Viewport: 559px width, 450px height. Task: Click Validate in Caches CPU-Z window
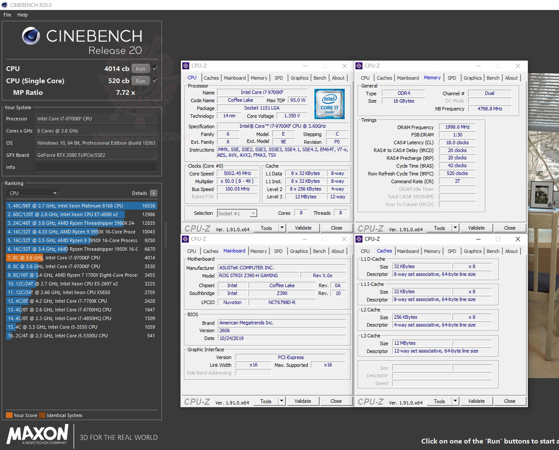point(476,401)
